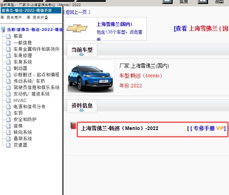This screenshot has width=229, height=195.
Task: Click the 车身金属构件和装饰件 page icon
Action: pos(9,49)
